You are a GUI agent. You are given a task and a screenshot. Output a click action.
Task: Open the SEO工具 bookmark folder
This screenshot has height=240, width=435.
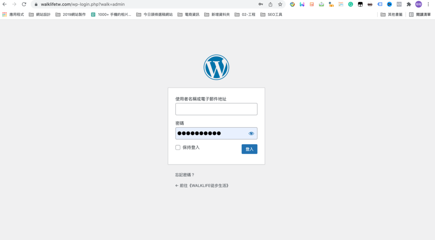pyautogui.click(x=271, y=14)
